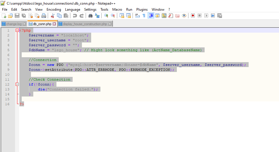Open the Plugins menu
This screenshot has height=152, width=279.
point(142,9)
